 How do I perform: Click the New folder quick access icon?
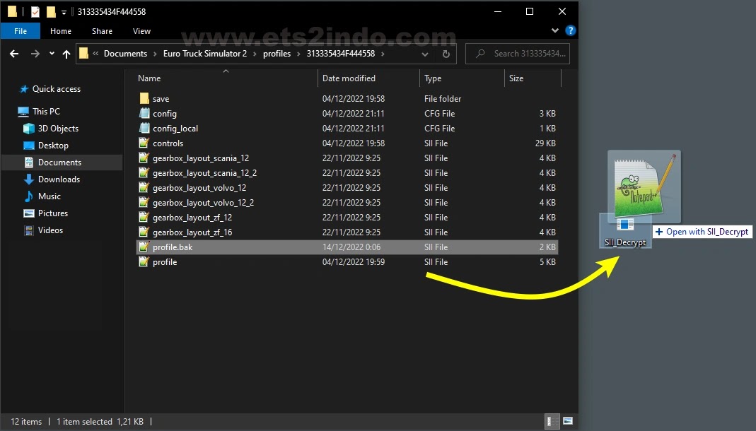(51, 11)
